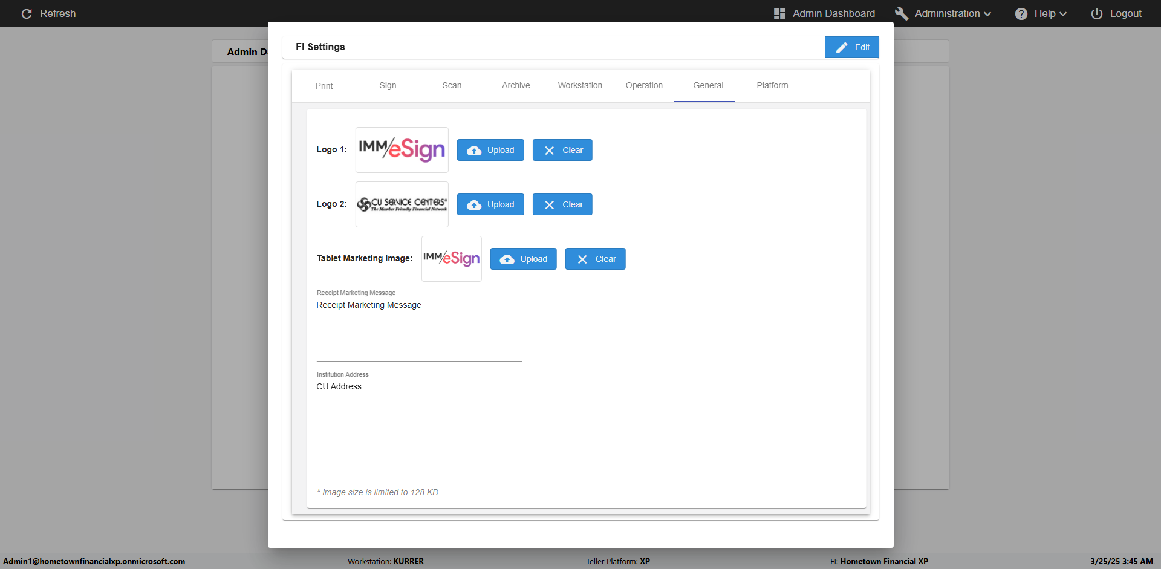Click the Logo 1 label

click(332, 149)
